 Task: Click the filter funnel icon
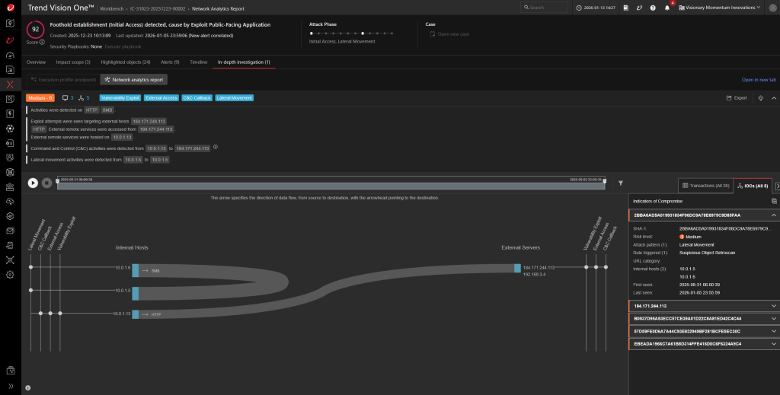click(x=621, y=183)
